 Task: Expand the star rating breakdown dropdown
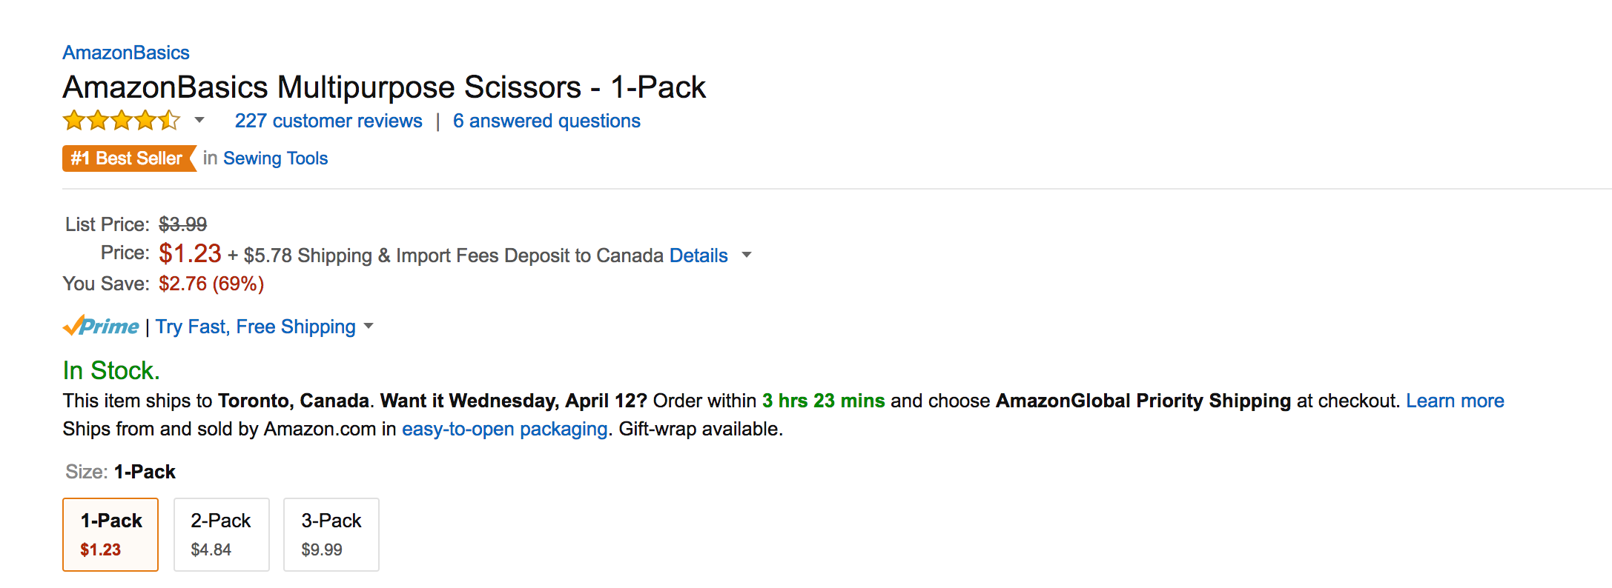197,120
